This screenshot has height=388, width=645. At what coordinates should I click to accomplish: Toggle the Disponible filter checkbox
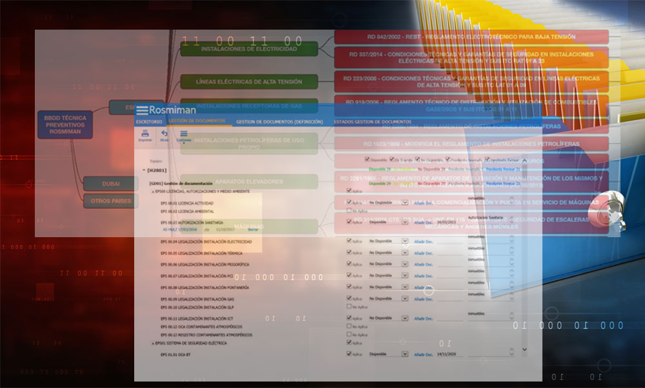point(367,159)
